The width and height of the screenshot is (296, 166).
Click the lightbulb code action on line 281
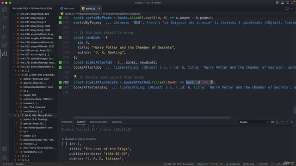75,77
